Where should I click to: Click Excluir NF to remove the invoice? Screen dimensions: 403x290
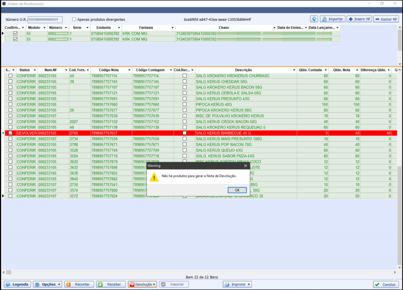(x=386, y=19)
